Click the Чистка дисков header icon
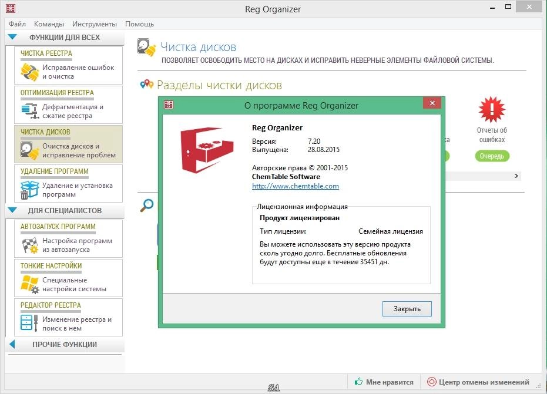 [146, 48]
